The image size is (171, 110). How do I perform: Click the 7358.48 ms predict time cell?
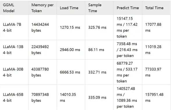pyautogui.click(x=128, y=50)
